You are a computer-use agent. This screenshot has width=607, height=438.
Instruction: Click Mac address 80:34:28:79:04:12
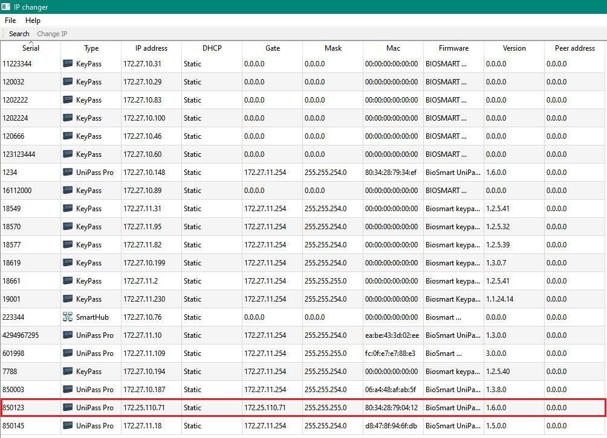point(391,407)
